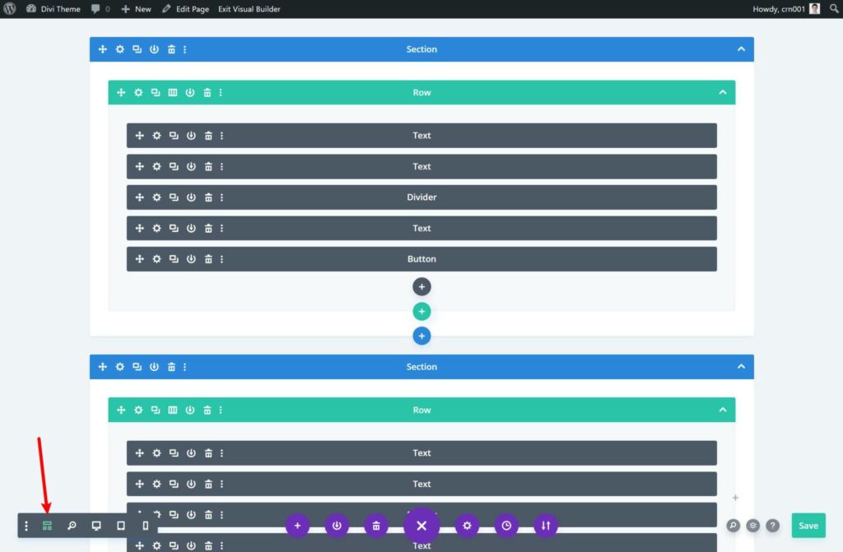Open more options of the Divider module

tap(221, 197)
